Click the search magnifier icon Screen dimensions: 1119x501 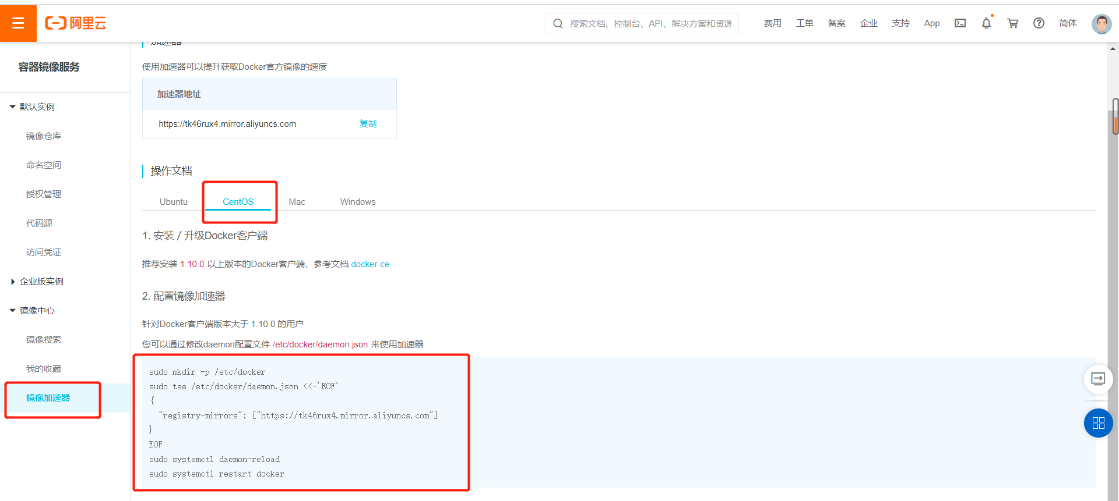558,23
